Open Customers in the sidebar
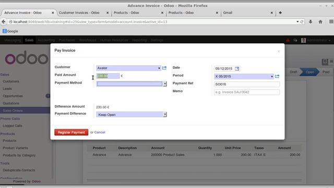The image size is (334, 188). click(11, 81)
